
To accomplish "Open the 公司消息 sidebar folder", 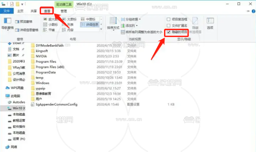I will tap(19, 74).
